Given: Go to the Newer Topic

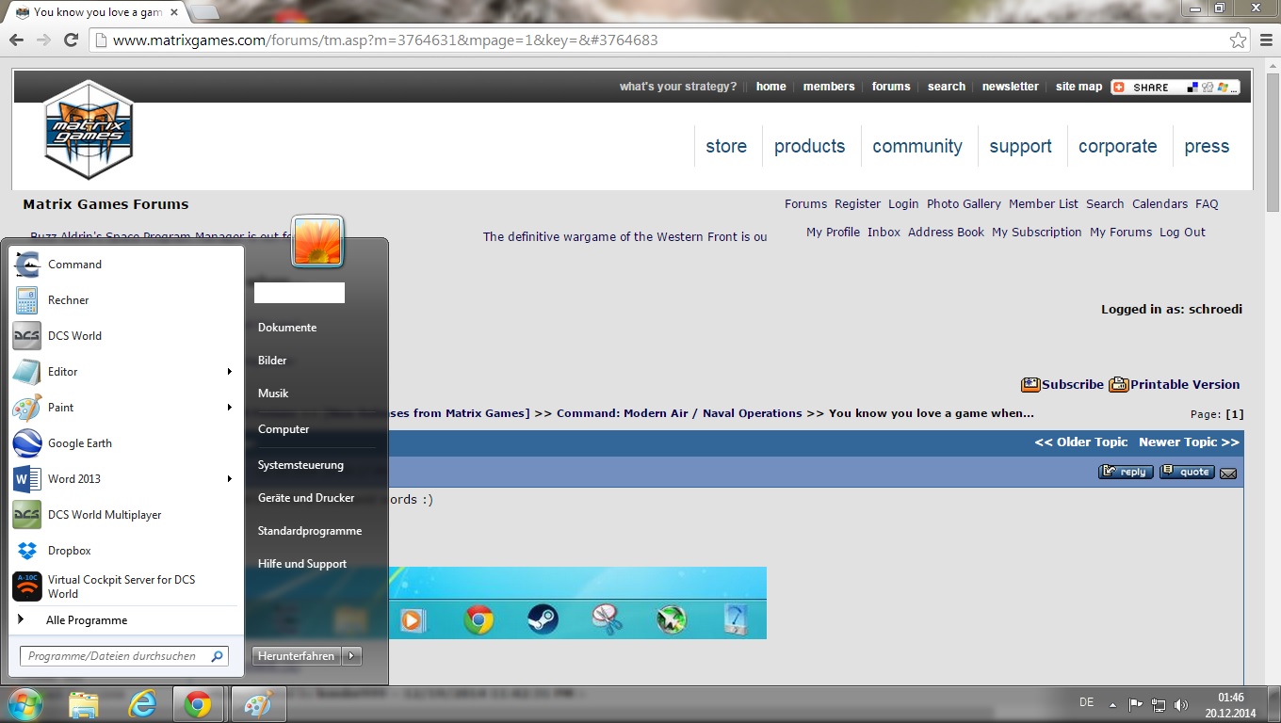Looking at the screenshot, I should coord(1189,442).
